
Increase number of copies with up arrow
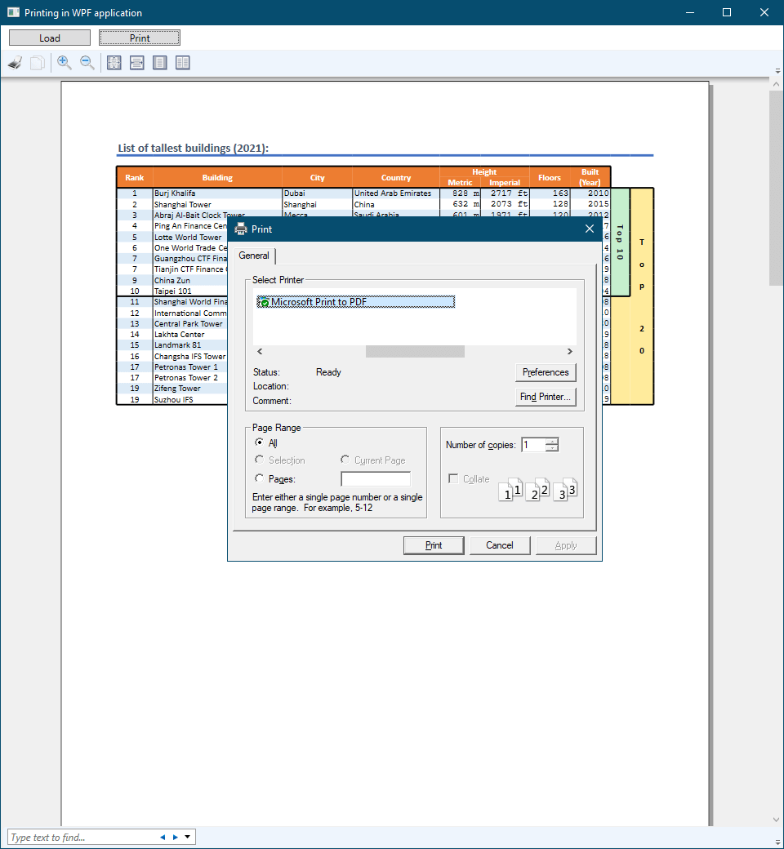tap(552, 442)
